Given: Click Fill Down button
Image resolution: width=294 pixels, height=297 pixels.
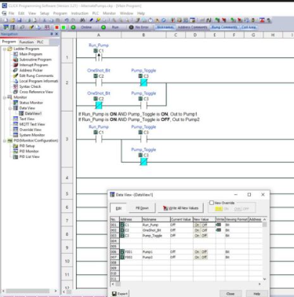Looking at the screenshot, I should pos(142,208).
